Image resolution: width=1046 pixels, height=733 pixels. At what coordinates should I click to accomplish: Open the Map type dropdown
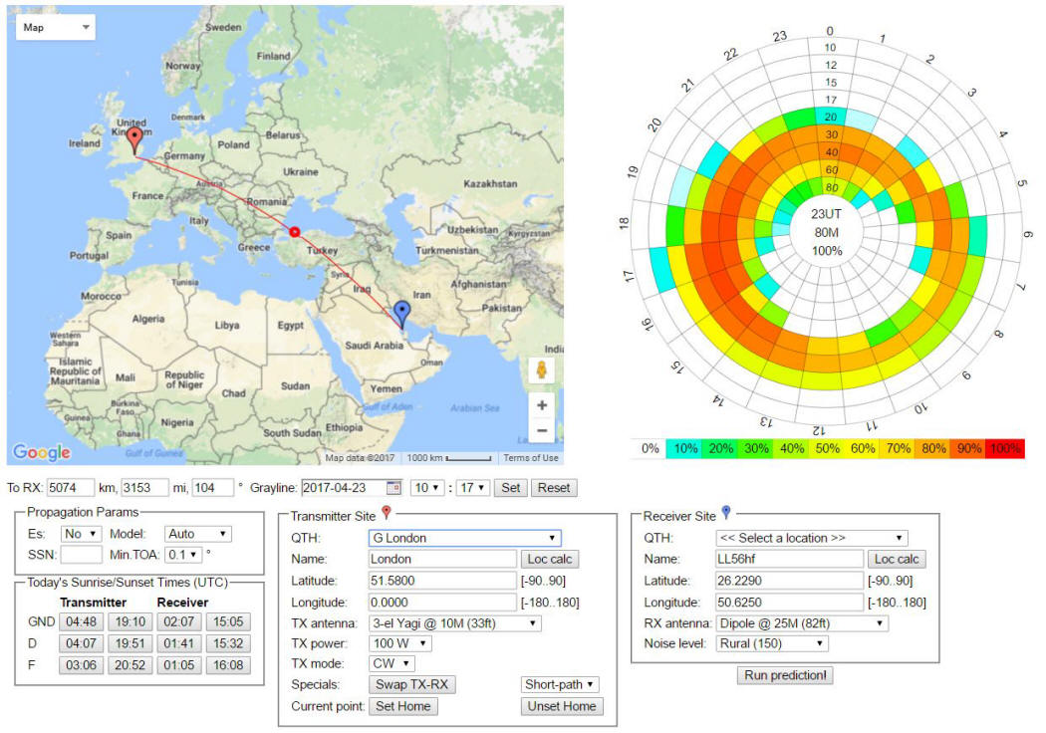[x=55, y=28]
